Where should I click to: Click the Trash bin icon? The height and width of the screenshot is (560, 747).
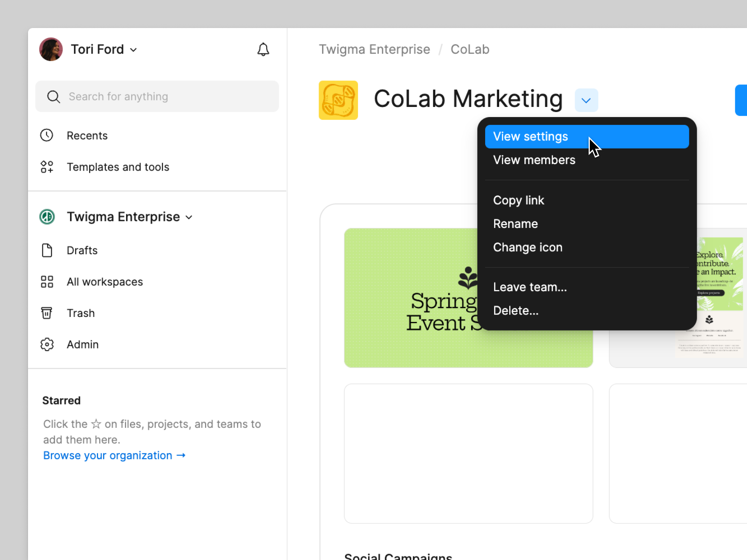(x=47, y=313)
